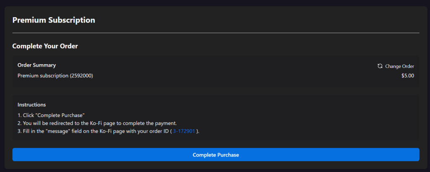Click the Order Summary title
This screenshot has height=172, width=430.
[x=37, y=65]
